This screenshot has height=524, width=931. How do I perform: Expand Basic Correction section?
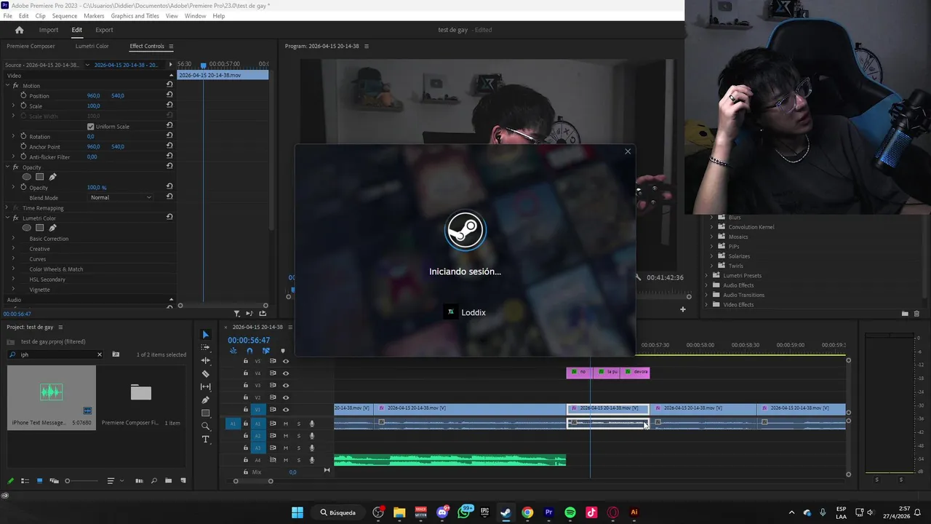(x=13, y=239)
